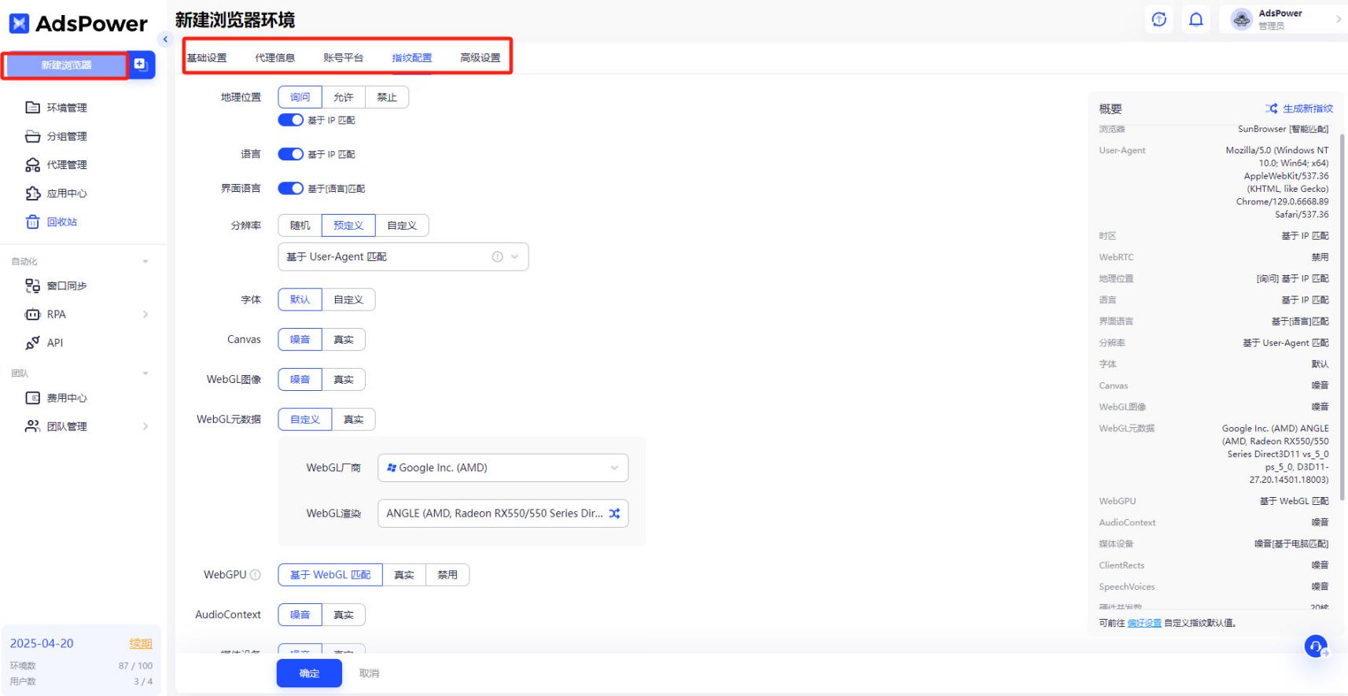
Task: Expand the 团队管理 submenu arrow
Action: (x=145, y=426)
